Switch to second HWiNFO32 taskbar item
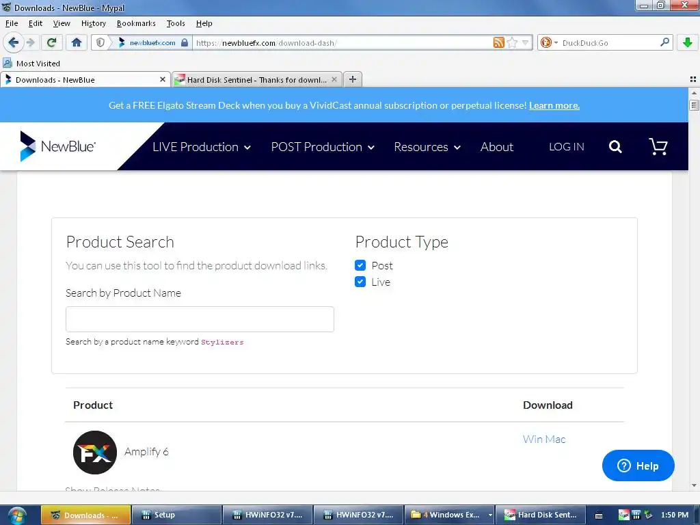Screen dimensions: 700x525 [x=358, y=515]
